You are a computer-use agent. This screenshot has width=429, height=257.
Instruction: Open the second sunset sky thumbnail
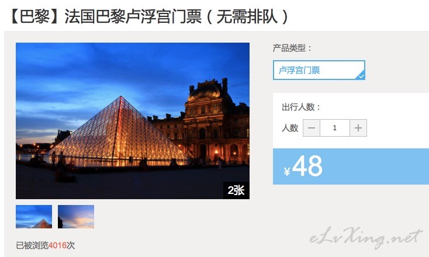coord(76,217)
